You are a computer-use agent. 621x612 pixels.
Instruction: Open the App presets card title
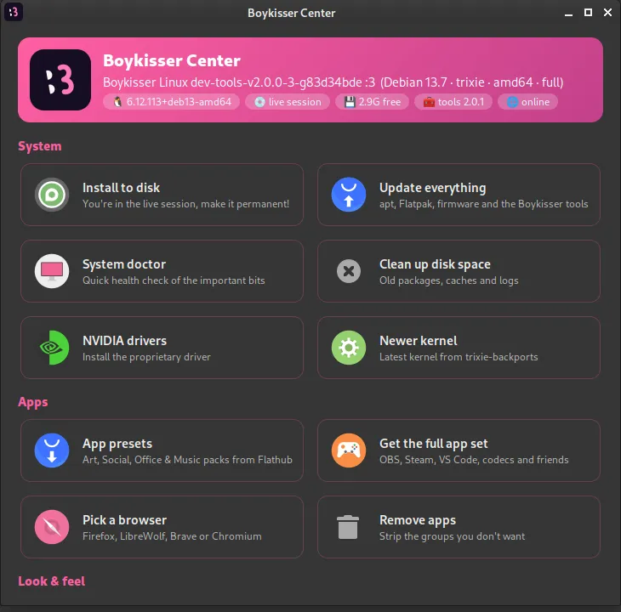click(117, 444)
